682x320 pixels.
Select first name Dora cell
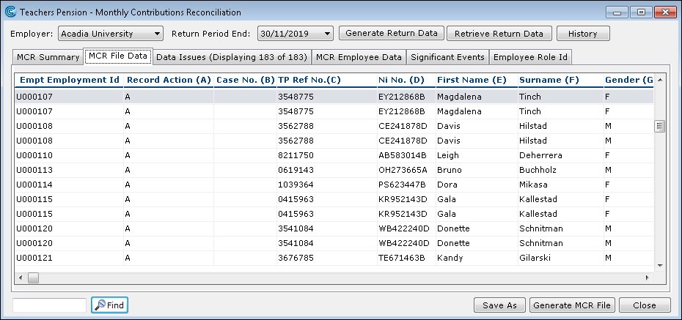point(477,185)
